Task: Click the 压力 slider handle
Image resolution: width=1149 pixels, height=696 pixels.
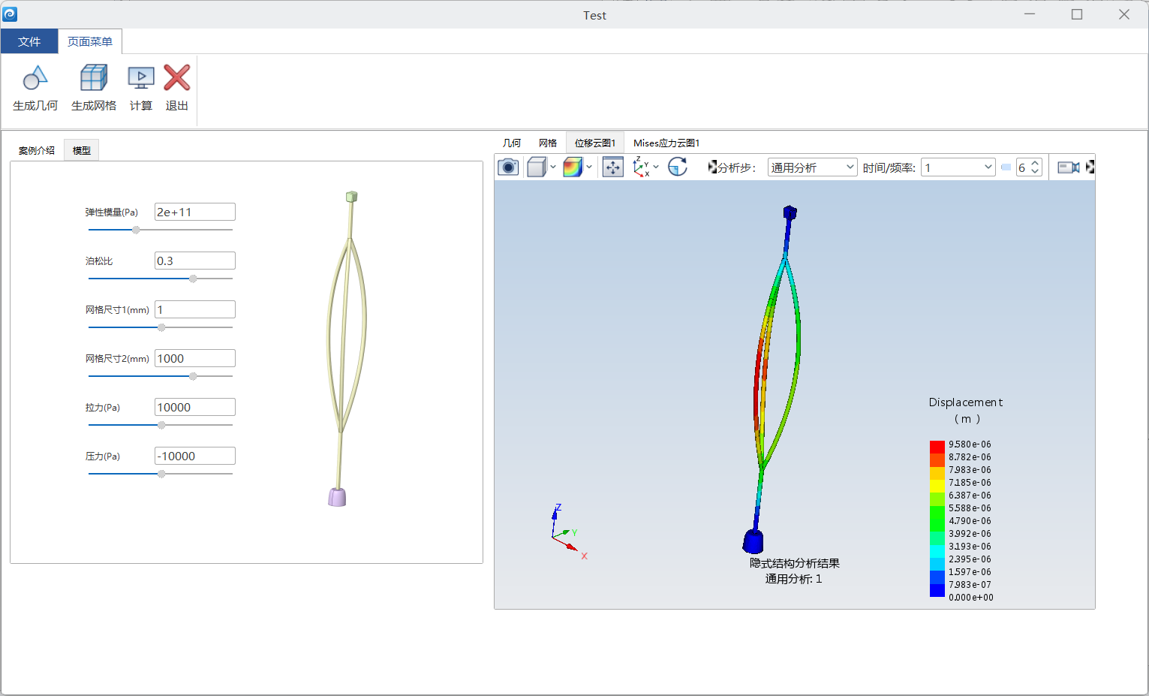Action: click(x=161, y=474)
